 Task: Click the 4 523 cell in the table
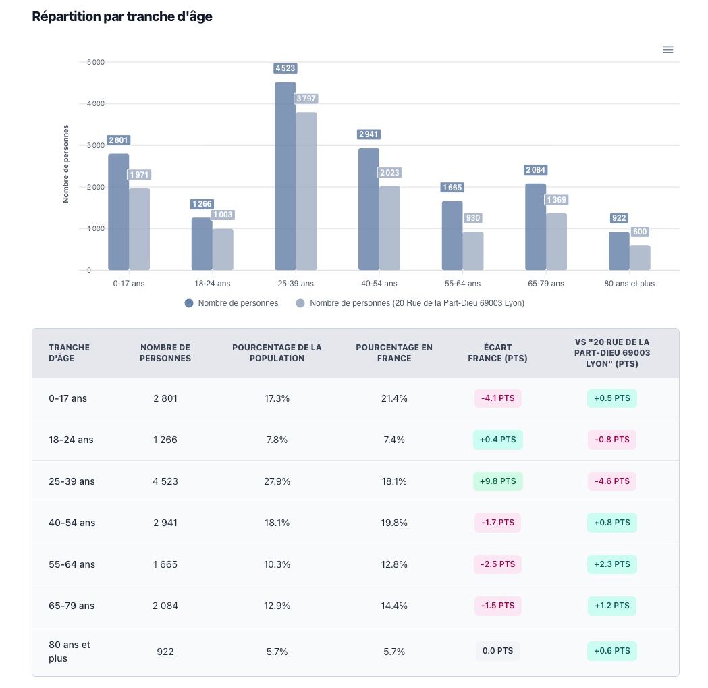tap(165, 481)
